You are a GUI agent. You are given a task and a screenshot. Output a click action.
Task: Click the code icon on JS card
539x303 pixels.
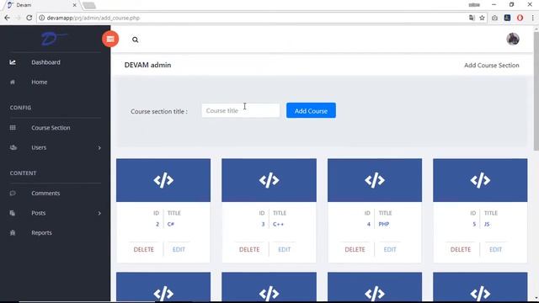coord(480,180)
